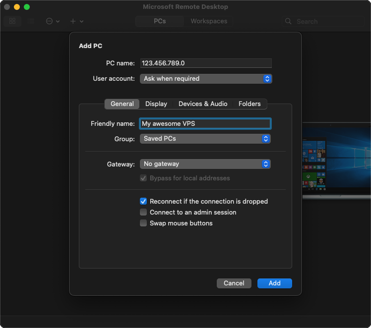Cancel the Add PC dialog

coord(234,283)
